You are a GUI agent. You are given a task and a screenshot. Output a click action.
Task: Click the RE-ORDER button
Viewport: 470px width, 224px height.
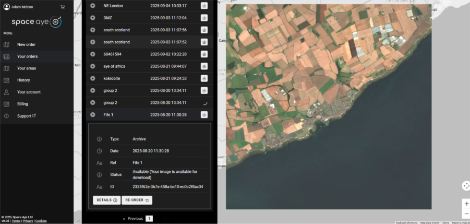coord(137,200)
